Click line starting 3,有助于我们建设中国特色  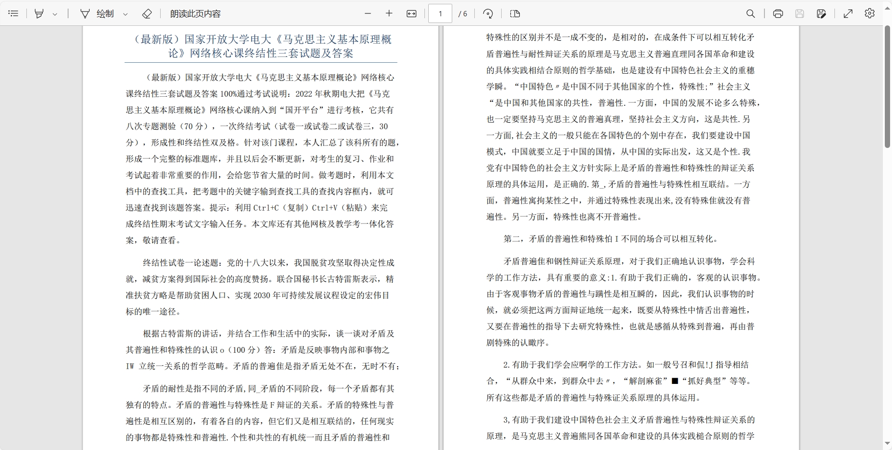pos(629,419)
